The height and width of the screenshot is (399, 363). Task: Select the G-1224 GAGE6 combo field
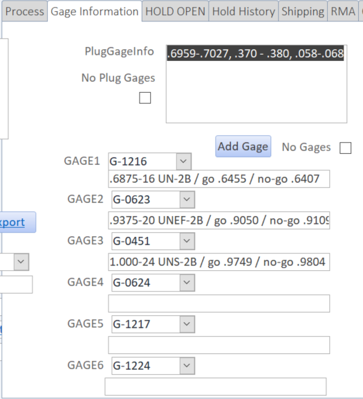point(153,366)
